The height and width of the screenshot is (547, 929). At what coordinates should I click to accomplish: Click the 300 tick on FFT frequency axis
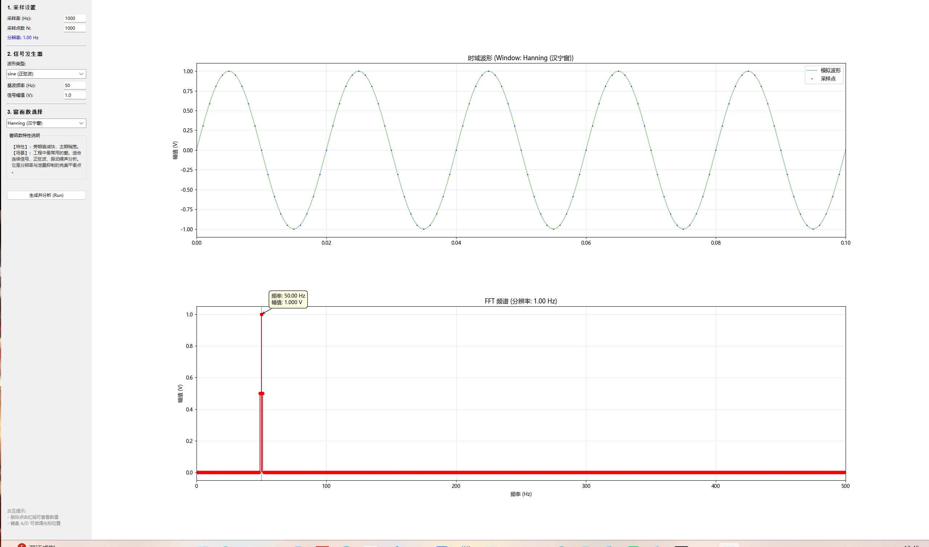[586, 486]
